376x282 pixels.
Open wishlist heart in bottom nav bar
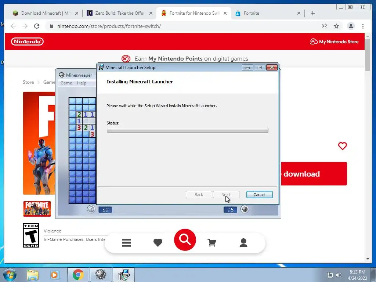pos(158,243)
